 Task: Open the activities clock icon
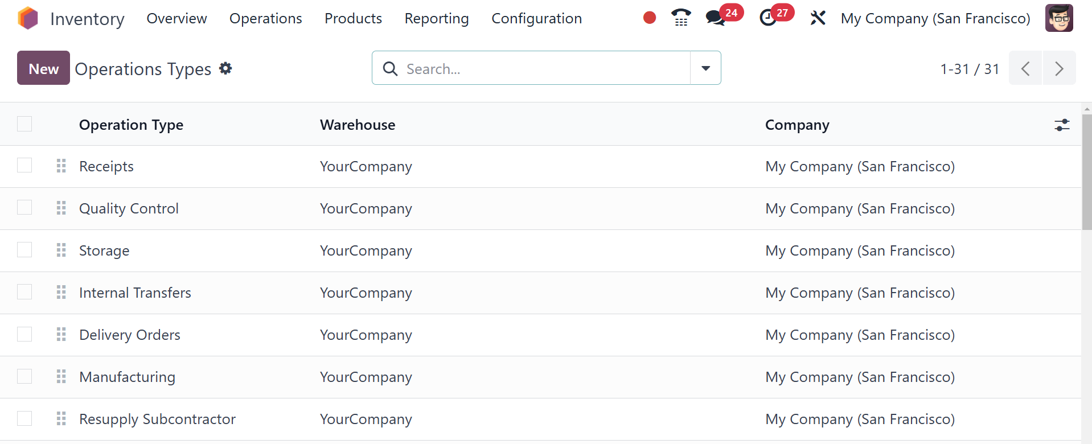[768, 18]
